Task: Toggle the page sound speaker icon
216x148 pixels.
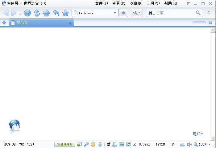Action: tap(189, 144)
